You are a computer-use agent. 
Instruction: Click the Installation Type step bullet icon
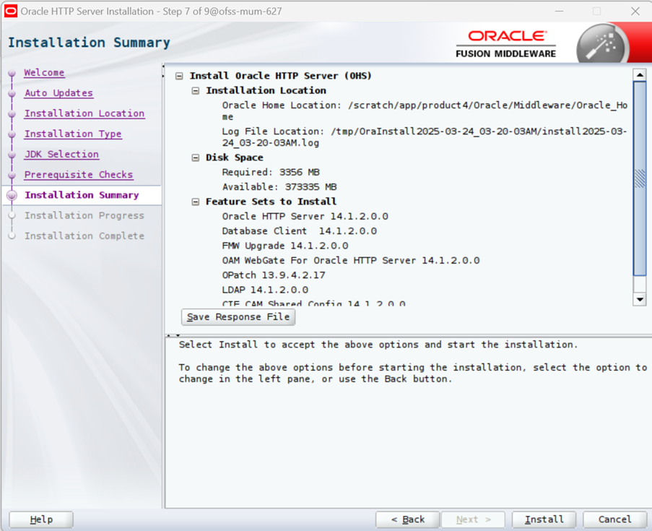(x=12, y=134)
